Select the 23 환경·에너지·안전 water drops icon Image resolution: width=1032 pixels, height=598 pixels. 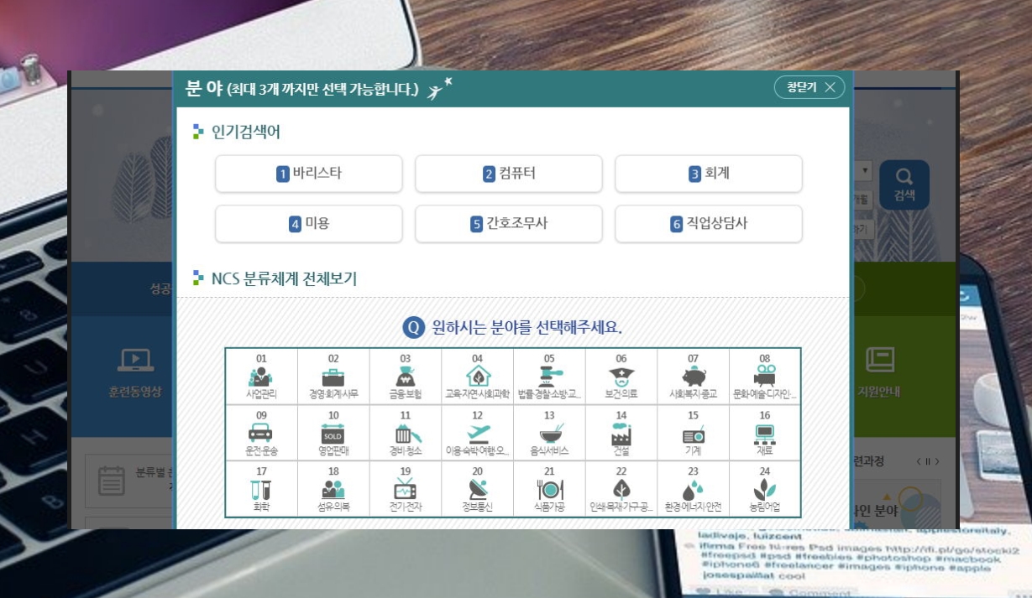click(693, 489)
